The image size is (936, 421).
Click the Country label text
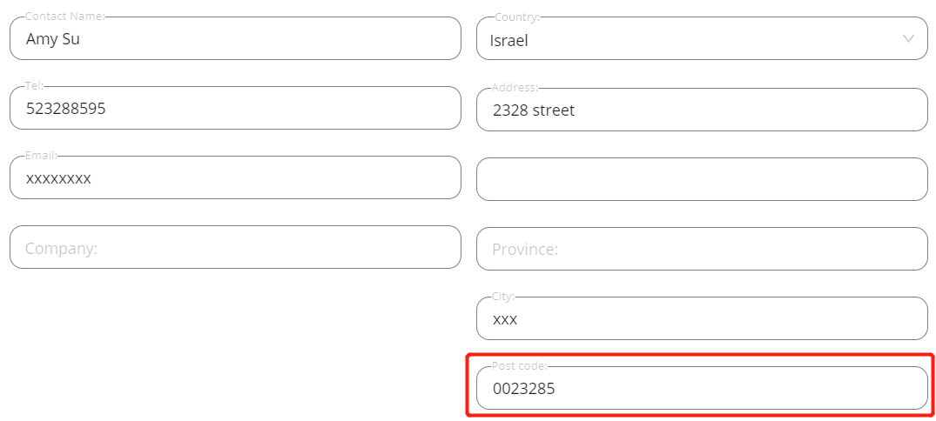517,17
